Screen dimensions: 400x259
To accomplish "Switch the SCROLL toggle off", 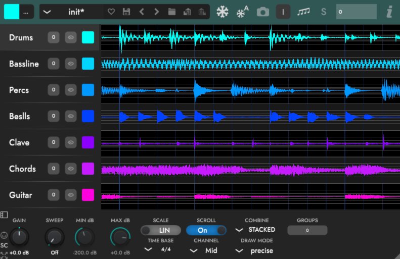I will click(x=206, y=230).
